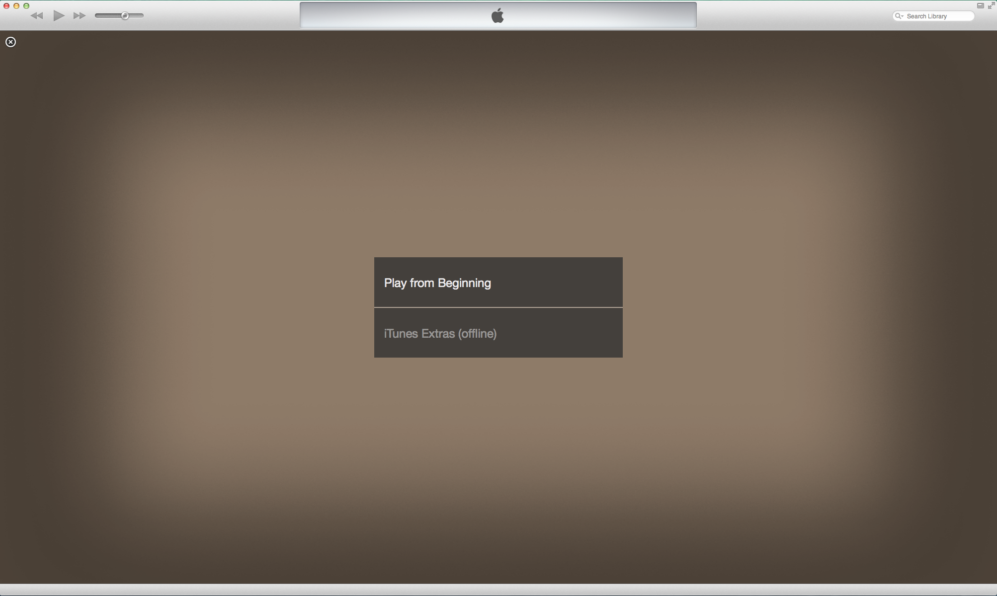Enter full screen mode arrows icon
The image size is (997, 596).
[991, 5]
